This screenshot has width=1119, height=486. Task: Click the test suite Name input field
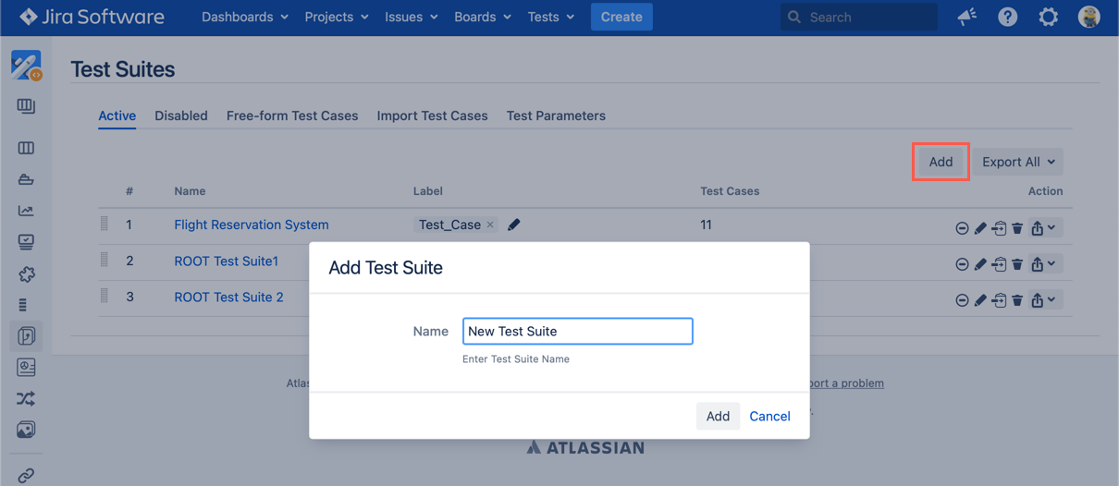[577, 331]
